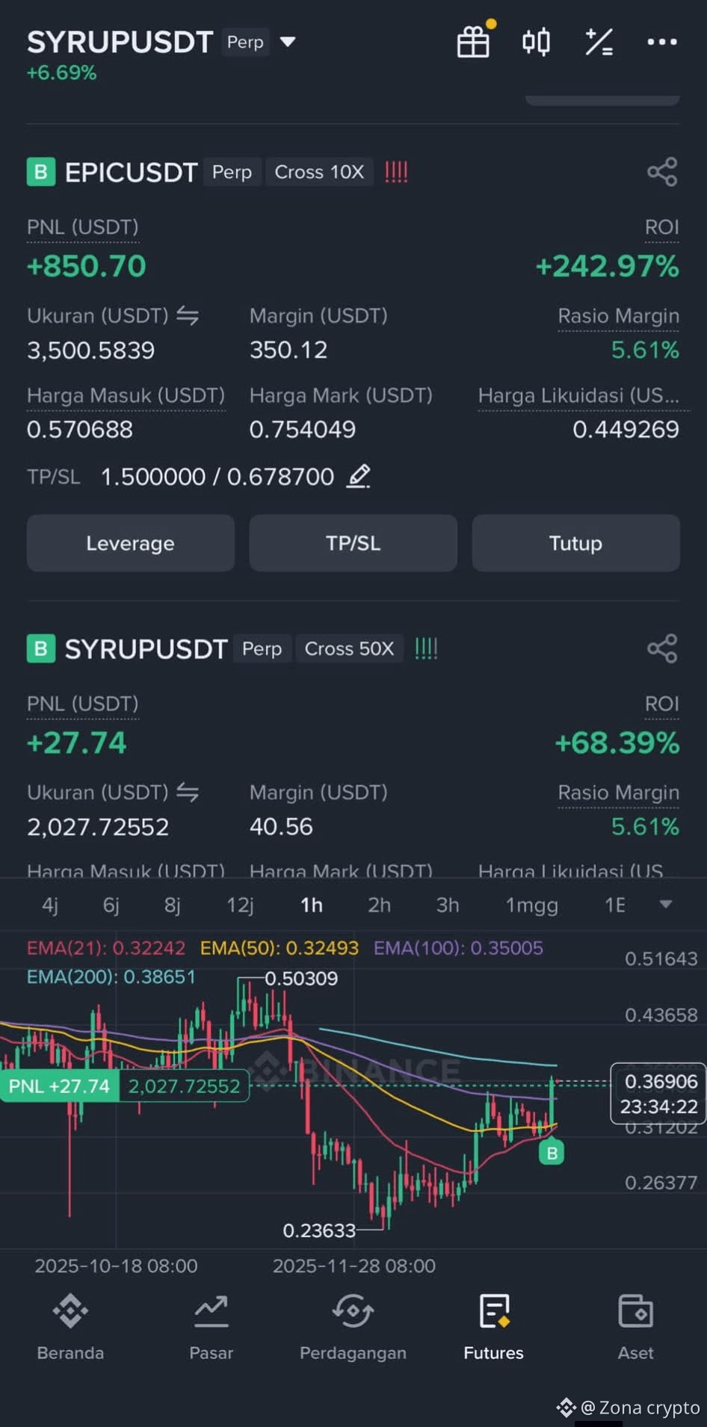The width and height of the screenshot is (707, 1427).
Task: Click the EPICUSDT Rasio Margin label
Action: click(618, 316)
